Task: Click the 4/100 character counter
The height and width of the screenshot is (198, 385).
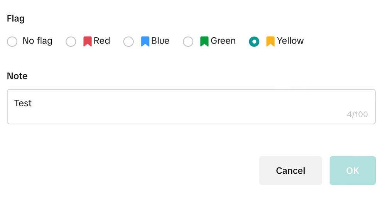Action: click(x=357, y=114)
